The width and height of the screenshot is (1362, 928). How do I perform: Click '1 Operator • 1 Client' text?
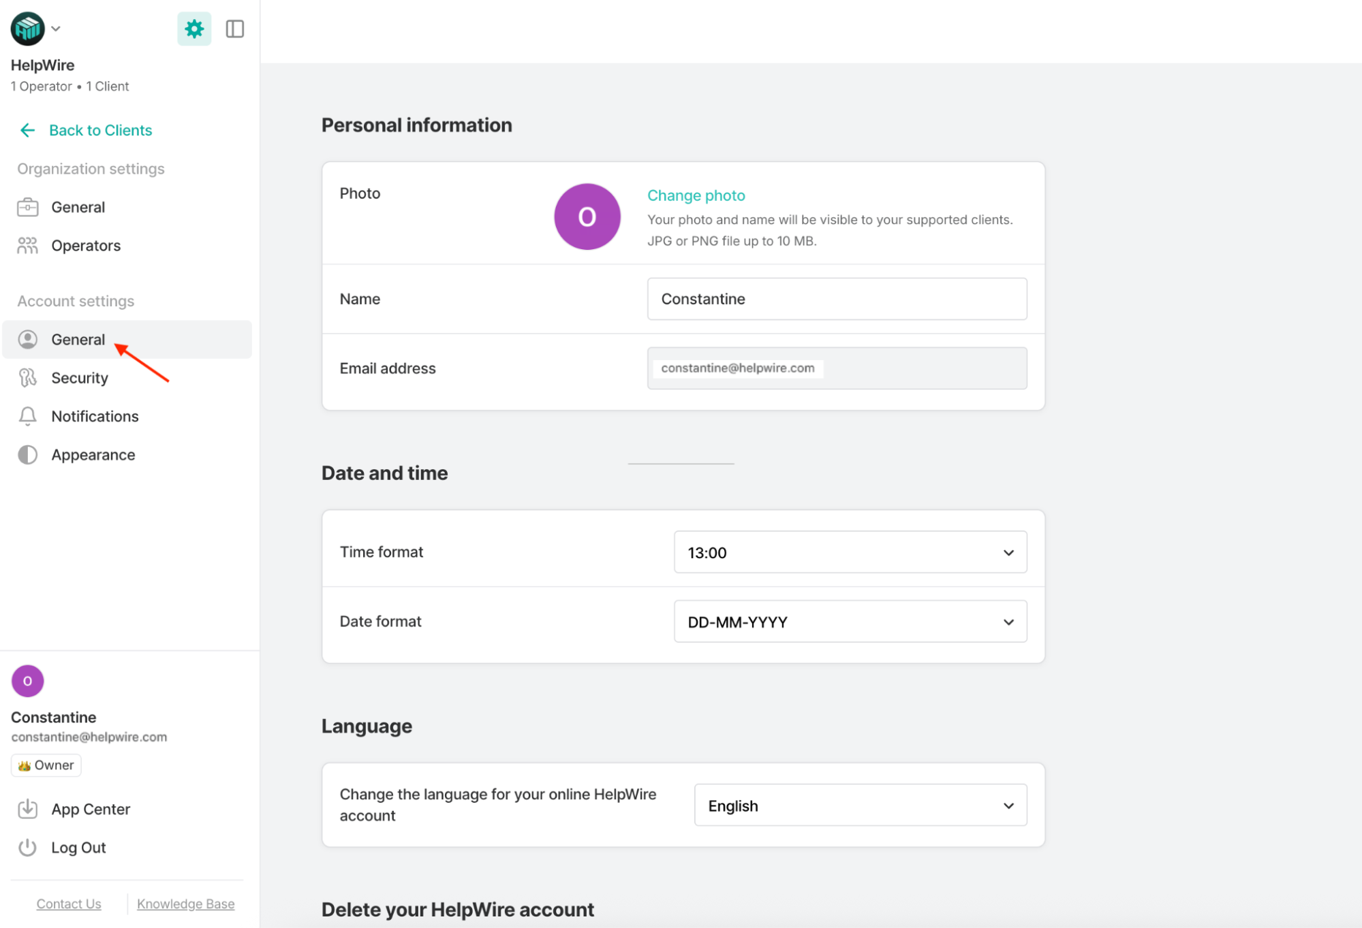69,86
